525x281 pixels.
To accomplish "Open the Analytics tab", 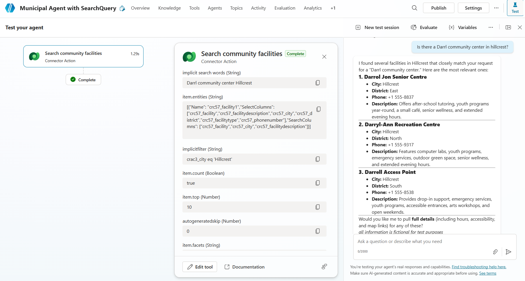I will click(313, 8).
